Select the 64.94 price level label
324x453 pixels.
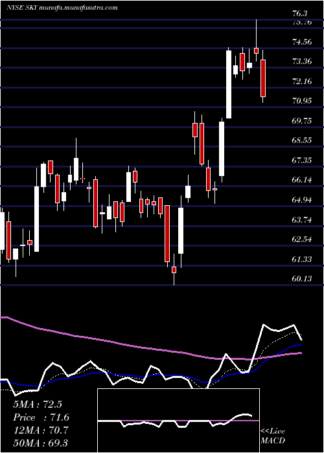coord(302,200)
